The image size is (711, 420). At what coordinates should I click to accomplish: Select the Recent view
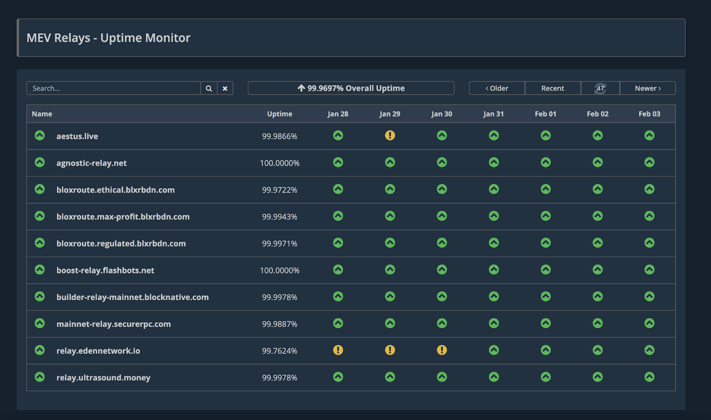point(552,88)
